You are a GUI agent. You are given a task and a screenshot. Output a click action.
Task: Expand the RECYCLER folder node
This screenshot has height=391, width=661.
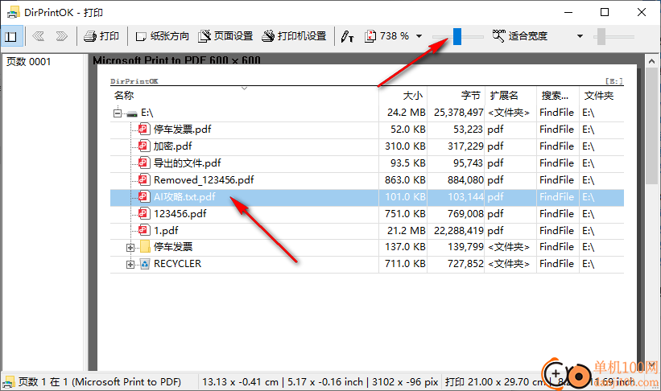[130, 264]
